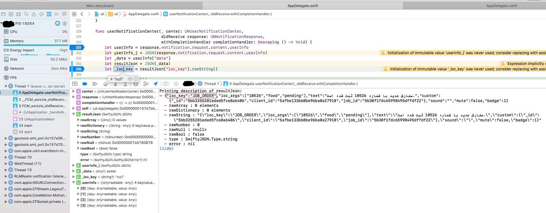Click the process gauge view icon
Screen dimensions: 546x213
(x=58, y=23)
